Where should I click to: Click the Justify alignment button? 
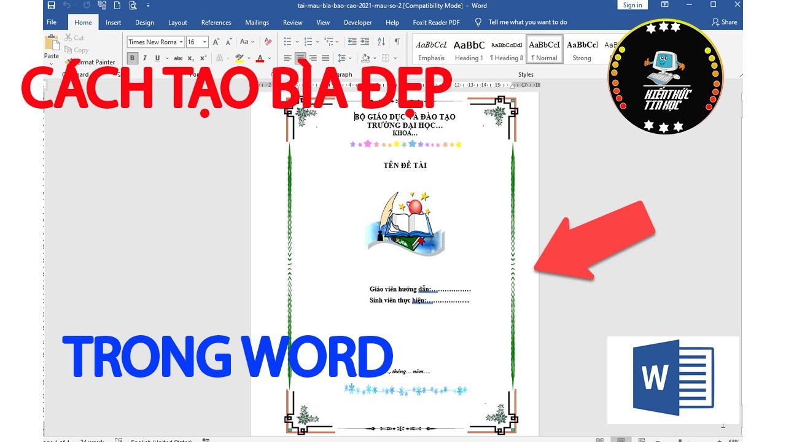(325, 58)
